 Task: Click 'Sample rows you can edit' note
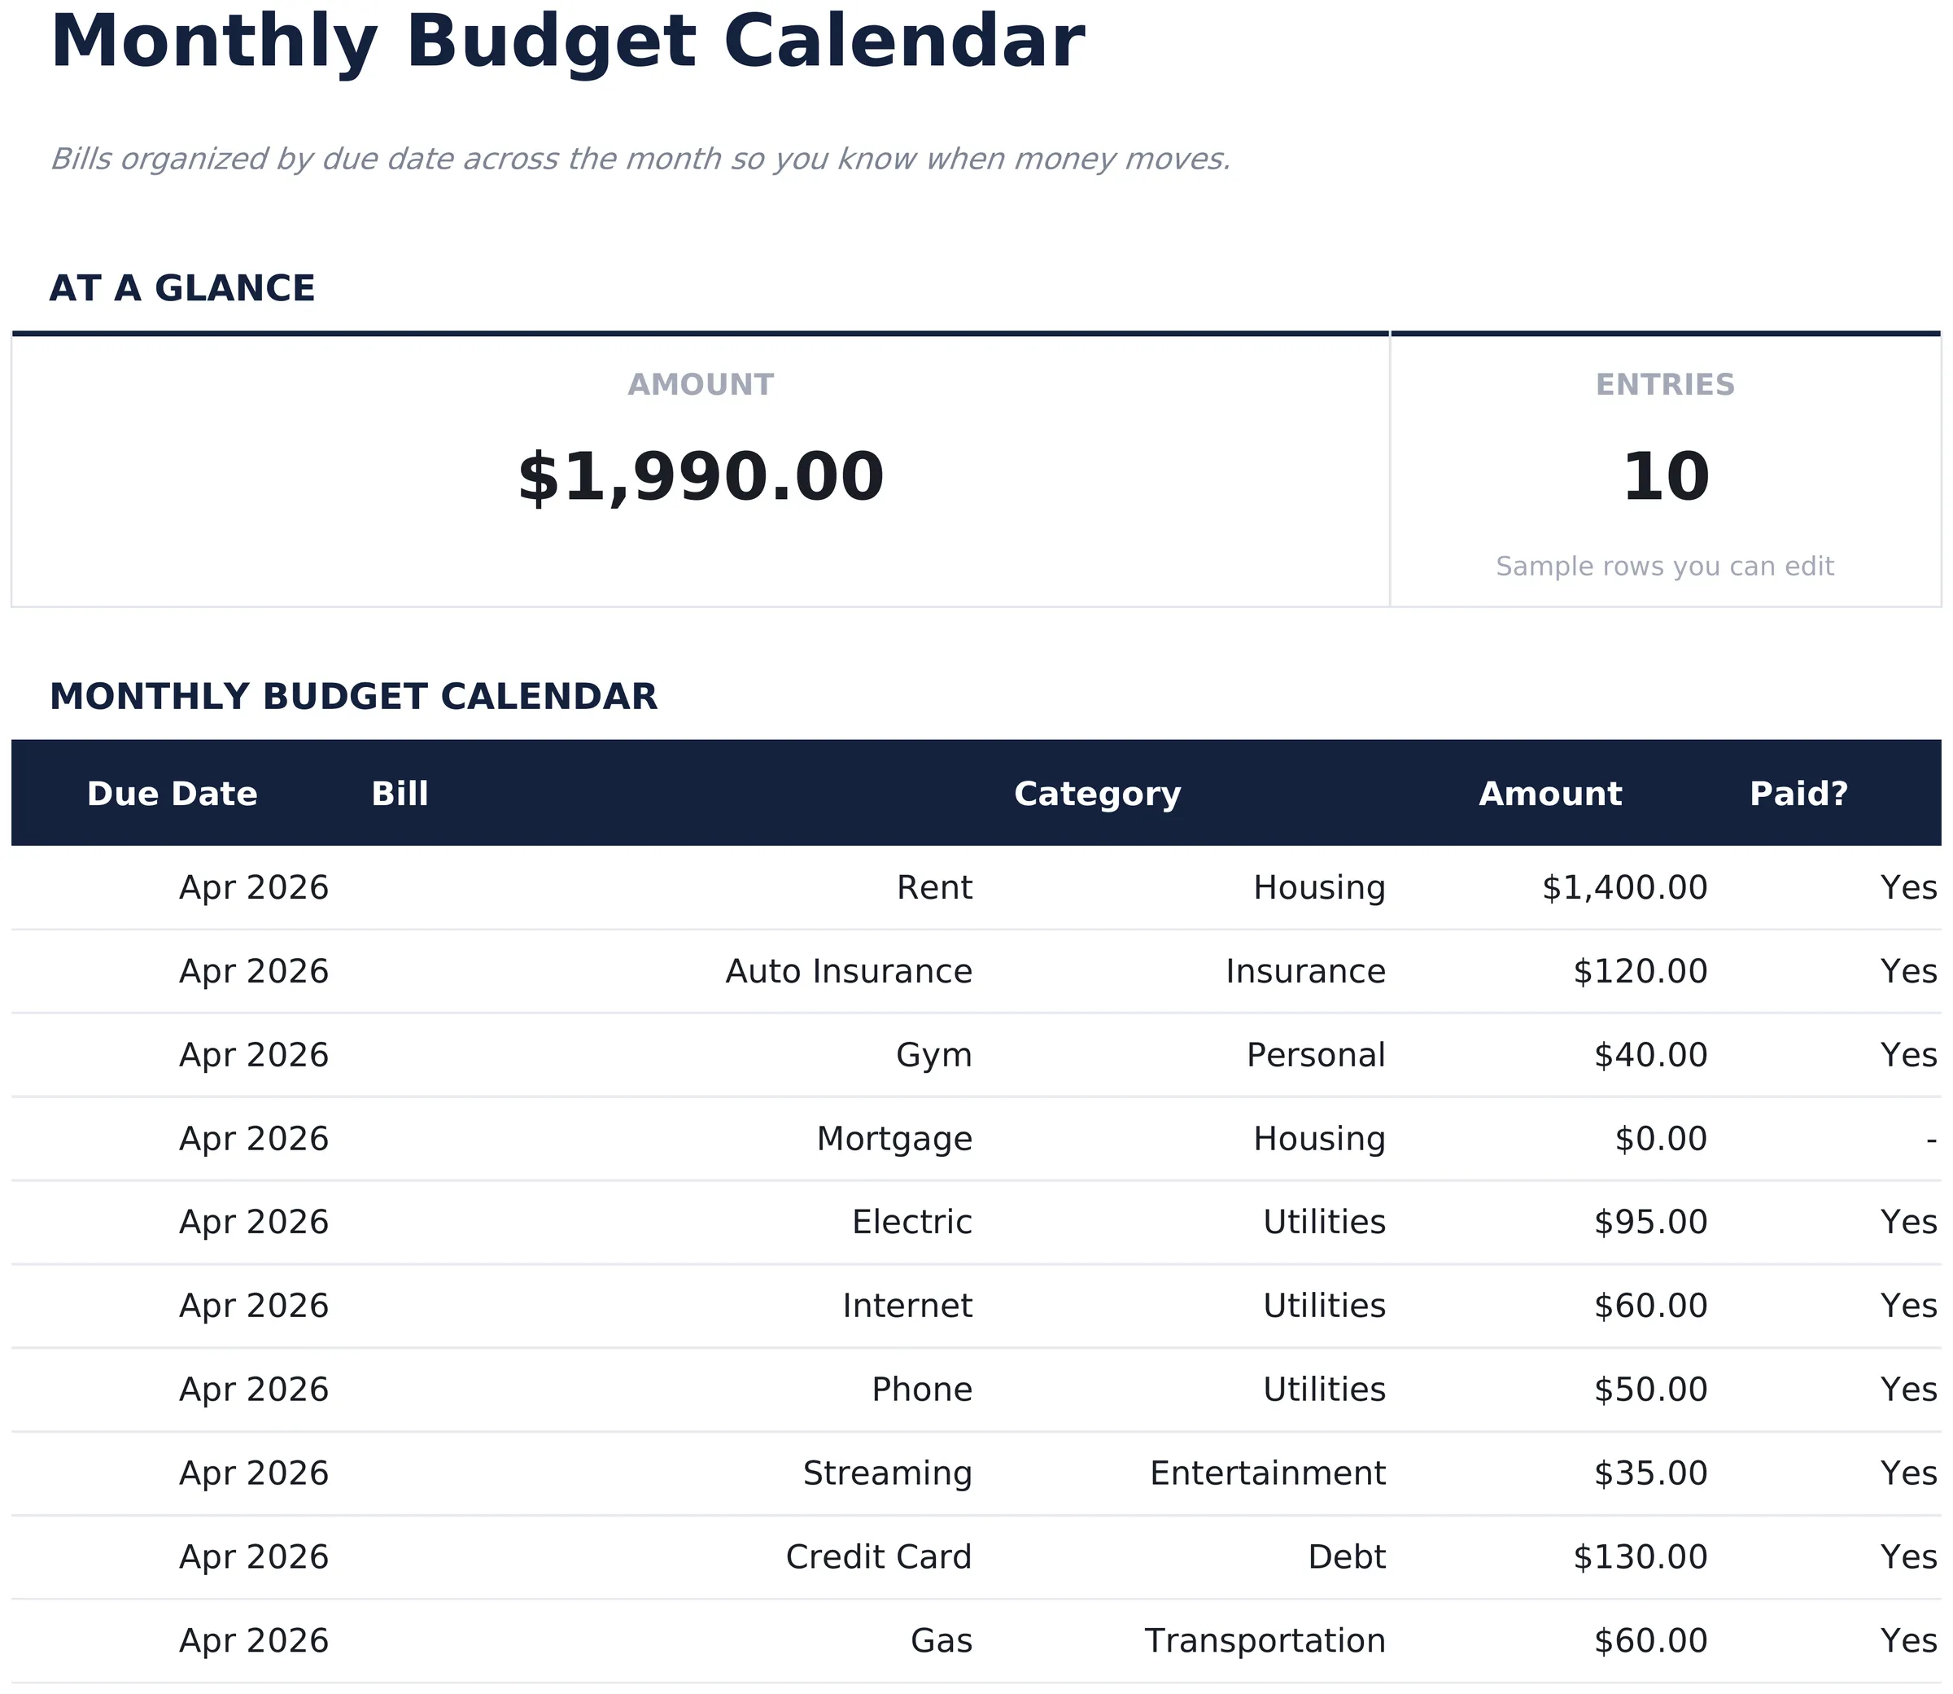(x=1665, y=567)
